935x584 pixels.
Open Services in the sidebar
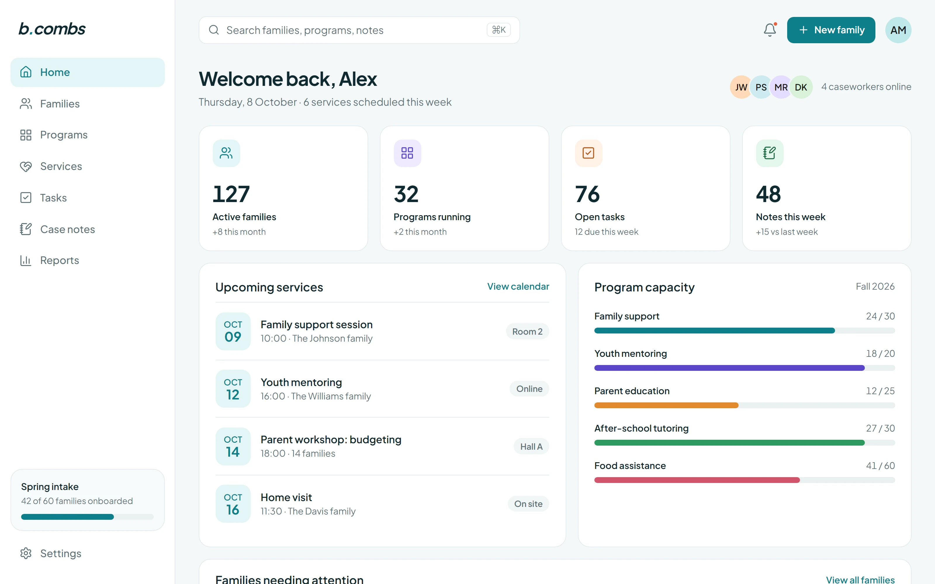[87, 166]
